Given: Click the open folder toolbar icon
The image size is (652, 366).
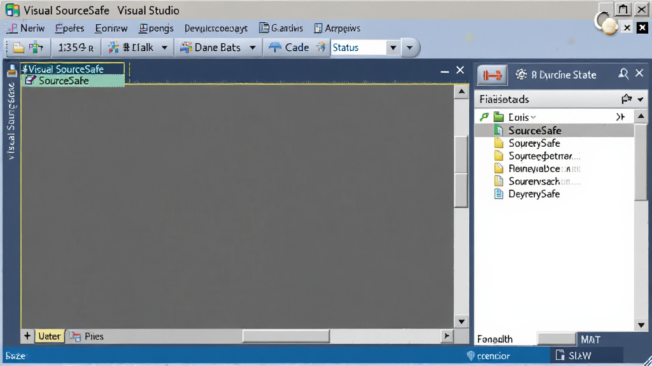Looking at the screenshot, I should click(18, 48).
